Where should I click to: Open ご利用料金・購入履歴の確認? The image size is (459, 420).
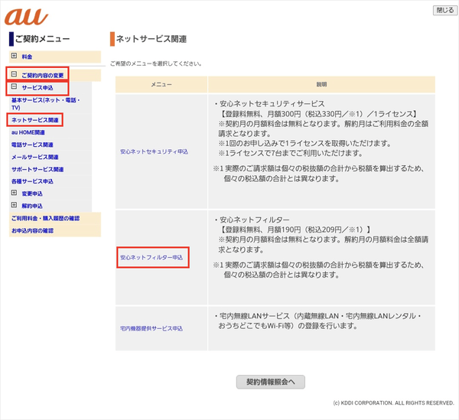coord(45,218)
